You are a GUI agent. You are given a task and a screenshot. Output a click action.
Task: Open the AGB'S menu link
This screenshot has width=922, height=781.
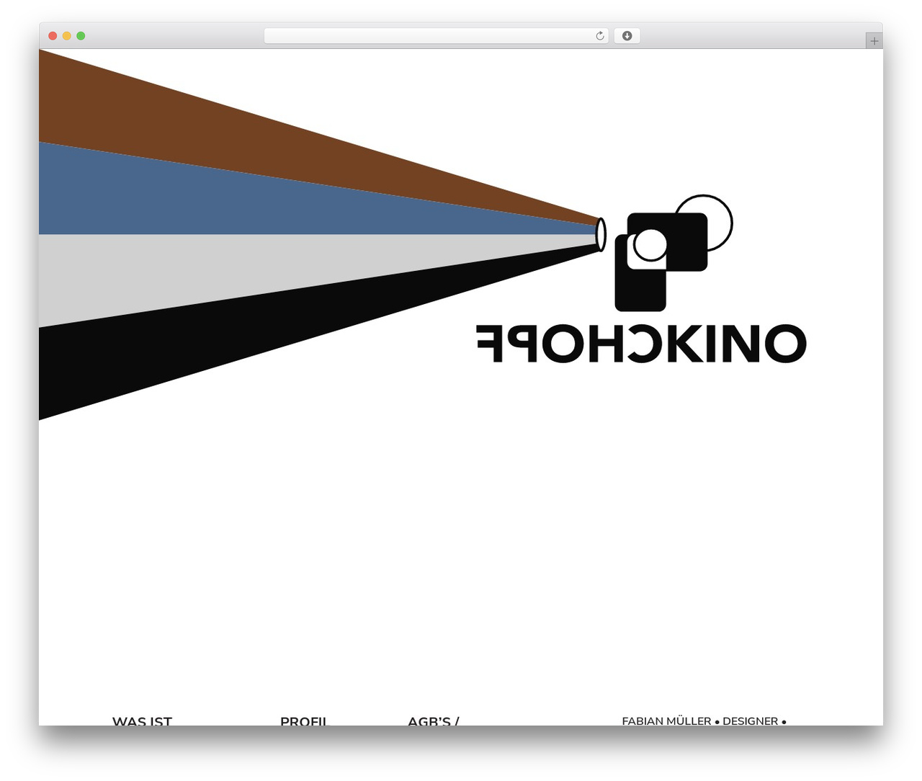[x=433, y=720]
